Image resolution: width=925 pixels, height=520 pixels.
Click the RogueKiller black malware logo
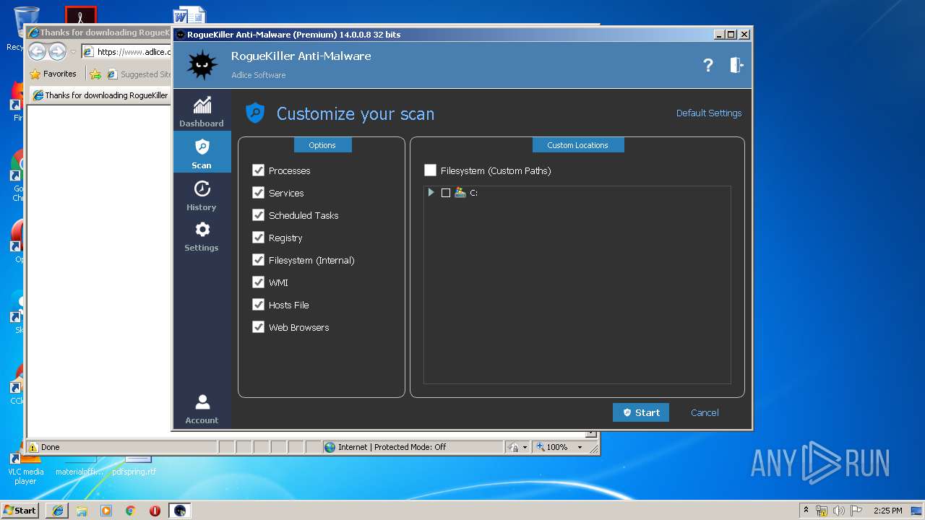[202, 65]
